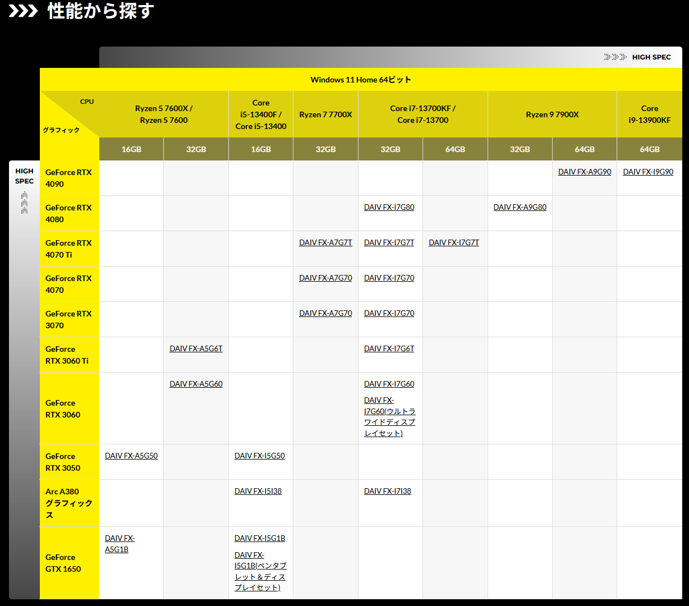Viewport: 689px width, 606px height.
Task: Click the GeForce RTX 4090 row header
Action: point(68,178)
